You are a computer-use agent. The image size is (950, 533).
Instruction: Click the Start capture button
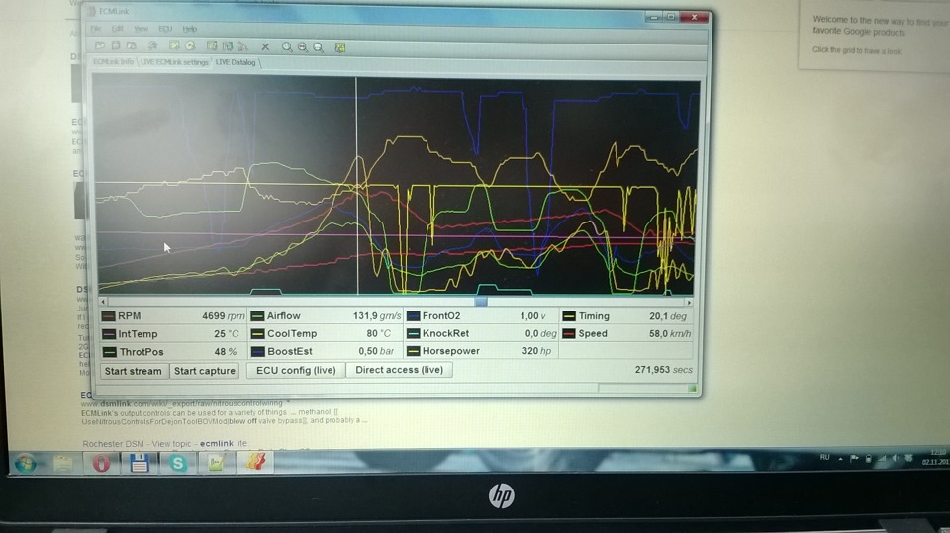pos(205,371)
